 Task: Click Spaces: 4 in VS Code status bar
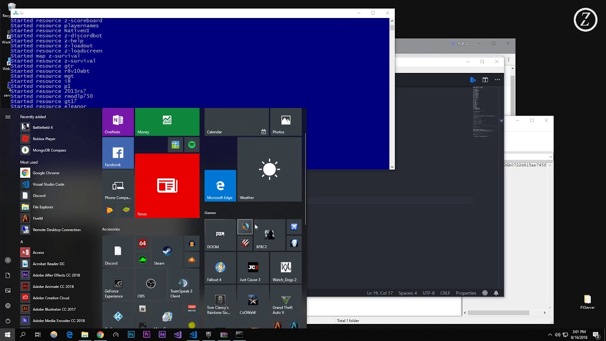[408, 293]
